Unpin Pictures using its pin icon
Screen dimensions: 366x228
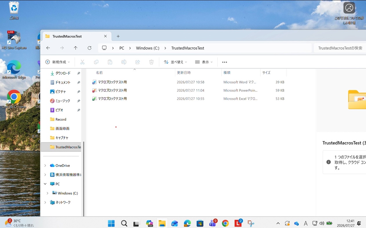[x=79, y=92]
